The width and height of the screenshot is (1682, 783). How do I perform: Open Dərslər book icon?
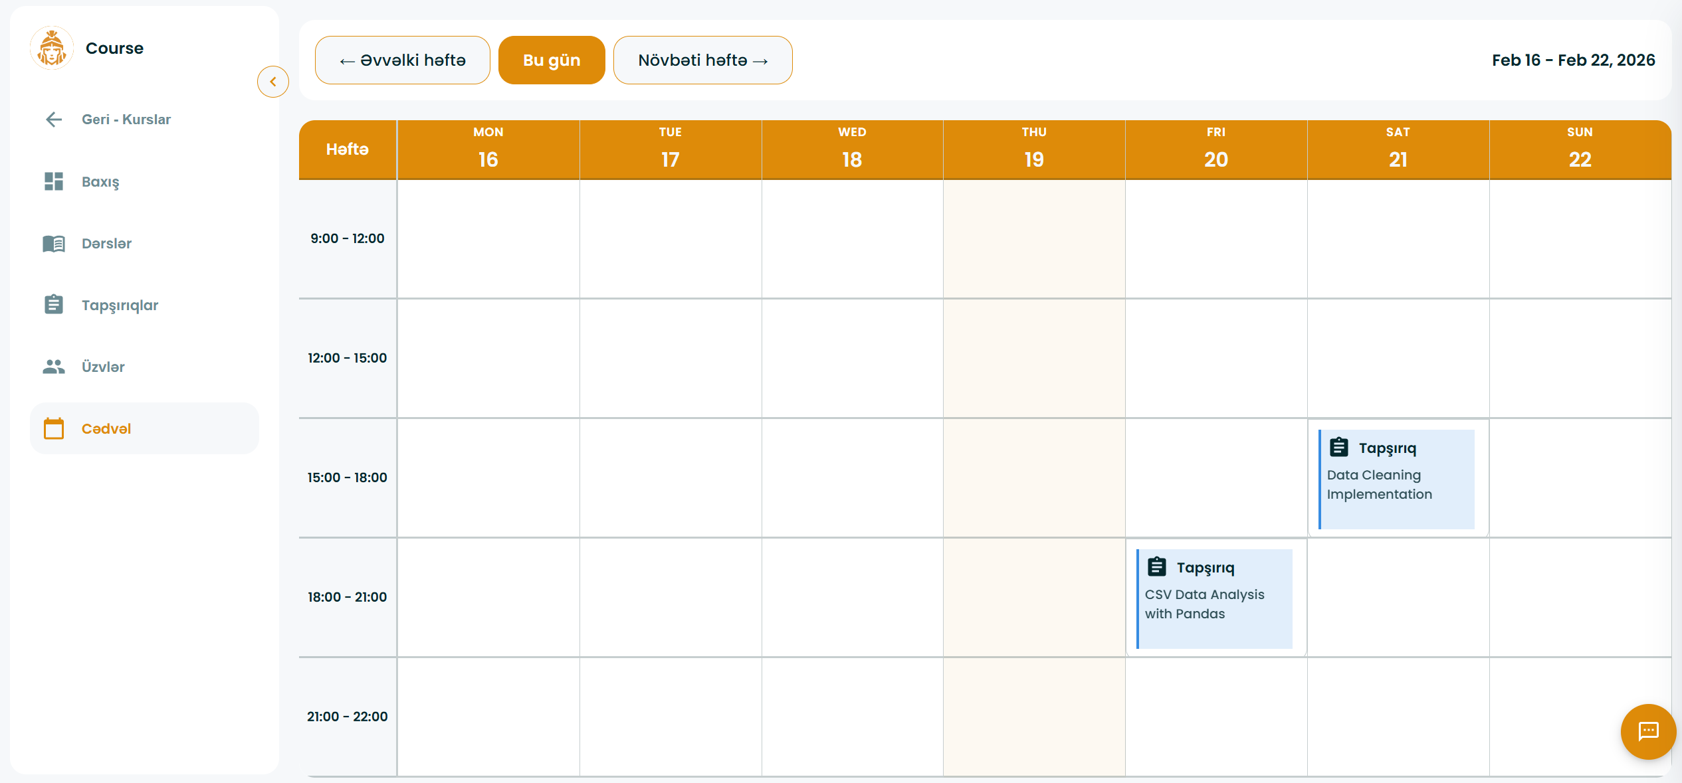click(54, 244)
